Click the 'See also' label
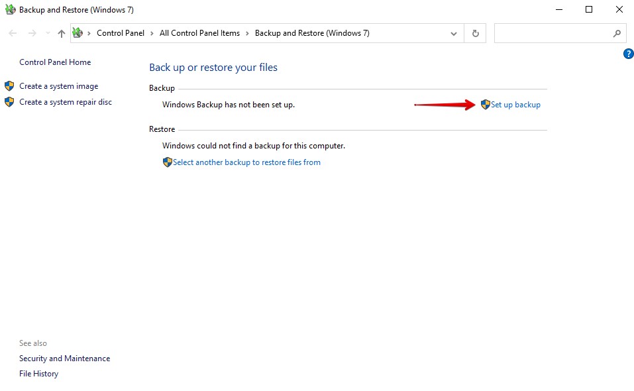Image resolution: width=634 pixels, height=391 pixels. 33,343
